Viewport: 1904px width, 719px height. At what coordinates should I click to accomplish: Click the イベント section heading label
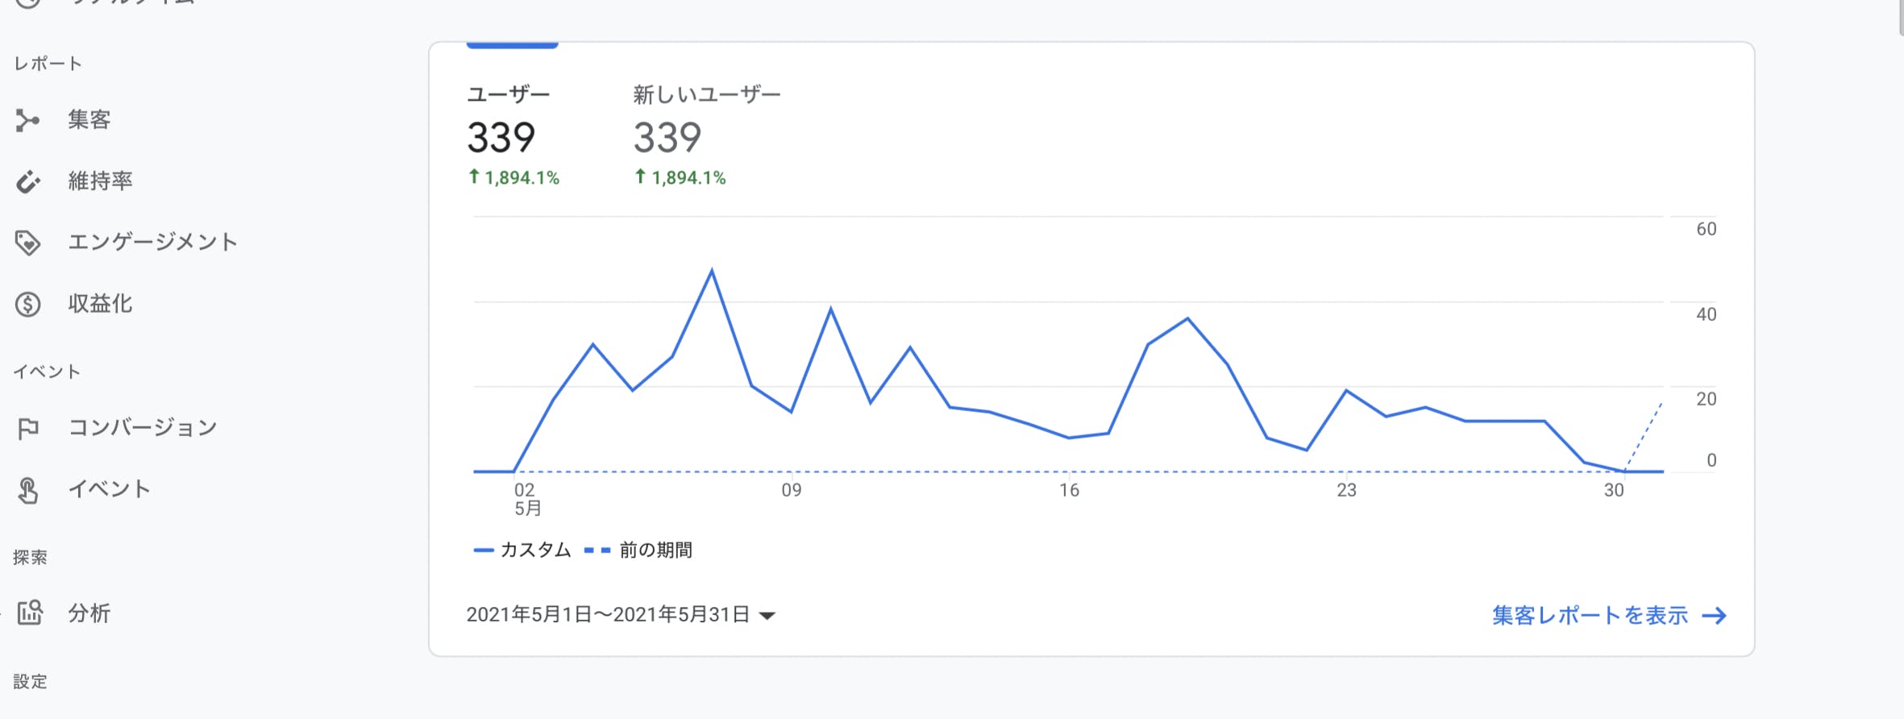(47, 372)
